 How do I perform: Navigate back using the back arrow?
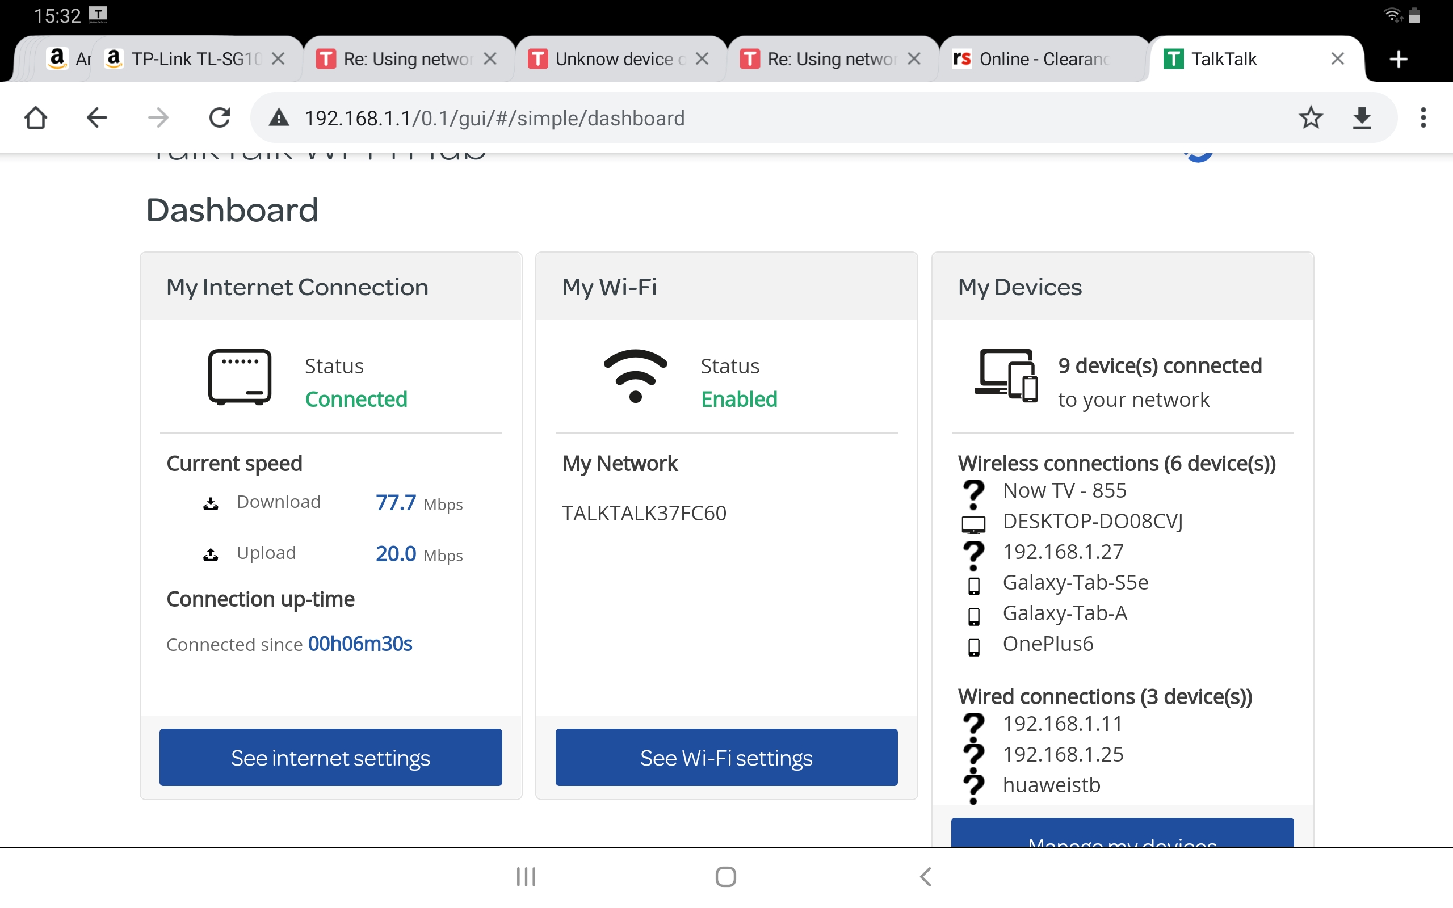point(96,117)
